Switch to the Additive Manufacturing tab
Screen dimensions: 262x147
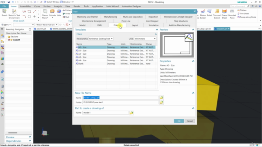(179, 25)
